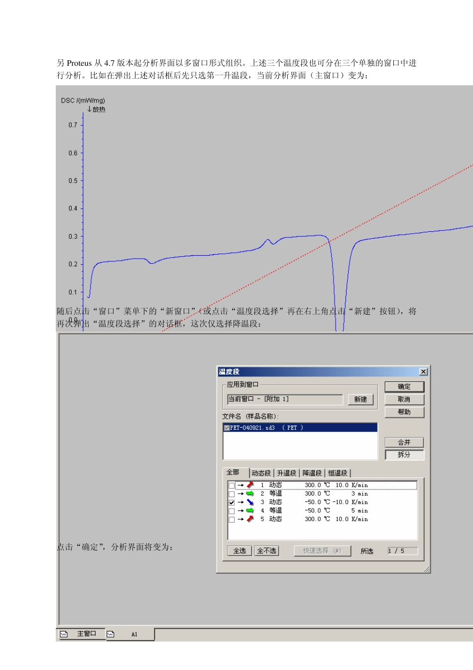
Task: Click the 新建 button
Action: click(360, 399)
